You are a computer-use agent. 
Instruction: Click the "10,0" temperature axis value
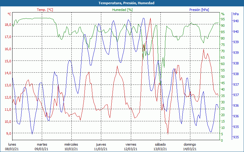click(x=9, y=121)
